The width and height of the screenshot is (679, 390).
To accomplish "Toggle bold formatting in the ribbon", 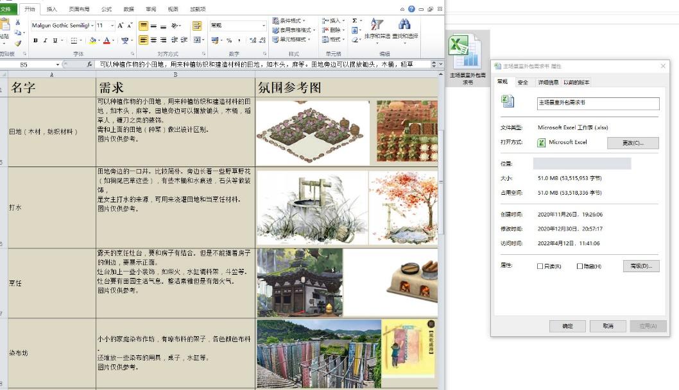I will tap(35, 40).
